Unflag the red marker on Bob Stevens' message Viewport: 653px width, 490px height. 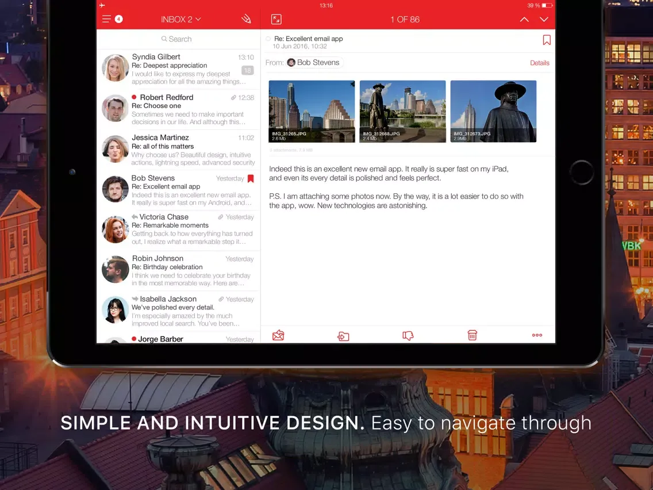[x=251, y=178]
